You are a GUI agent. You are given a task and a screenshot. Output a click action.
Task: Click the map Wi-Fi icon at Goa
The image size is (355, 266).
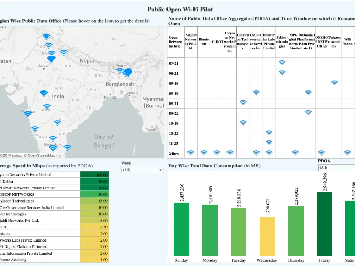pyautogui.click(x=35, y=129)
